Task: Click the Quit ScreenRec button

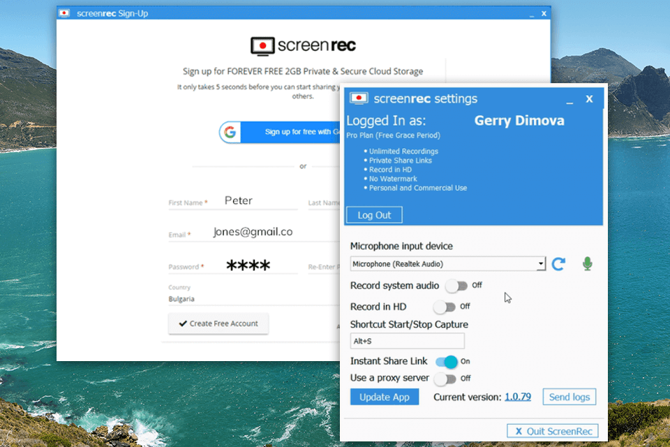Action: click(553, 431)
